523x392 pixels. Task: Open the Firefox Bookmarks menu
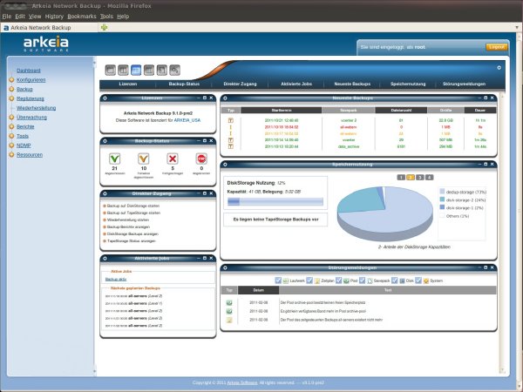pyautogui.click(x=82, y=17)
